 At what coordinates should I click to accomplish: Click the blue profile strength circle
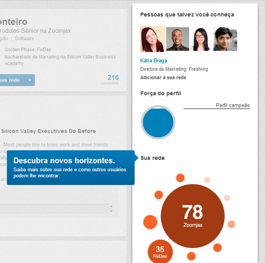pyautogui.click(x=158, y=122)
